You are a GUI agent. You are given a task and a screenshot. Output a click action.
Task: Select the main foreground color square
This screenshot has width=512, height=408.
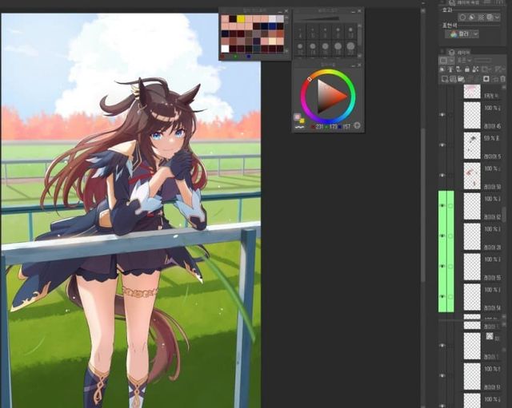pos(298,117)
